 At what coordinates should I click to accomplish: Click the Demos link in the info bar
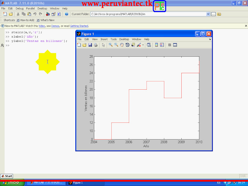click(55, 26)
